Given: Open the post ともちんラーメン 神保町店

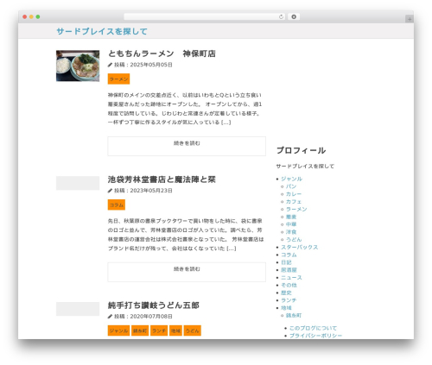Looking at the screenshot, I should click(162, 53).
